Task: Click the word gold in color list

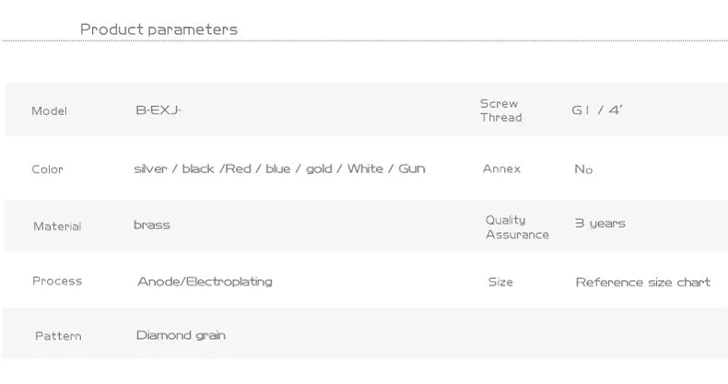Action: 319,169
